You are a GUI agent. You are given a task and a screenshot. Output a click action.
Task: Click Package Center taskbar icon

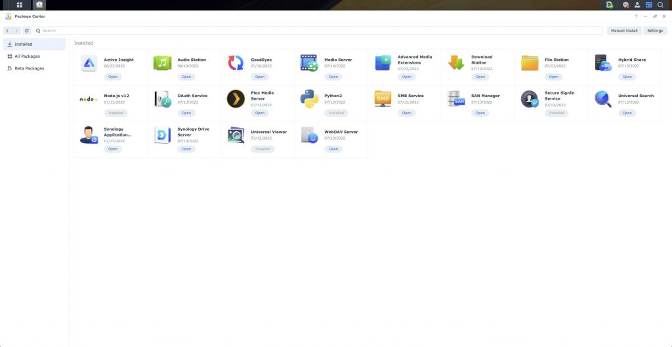click(39, 5)
